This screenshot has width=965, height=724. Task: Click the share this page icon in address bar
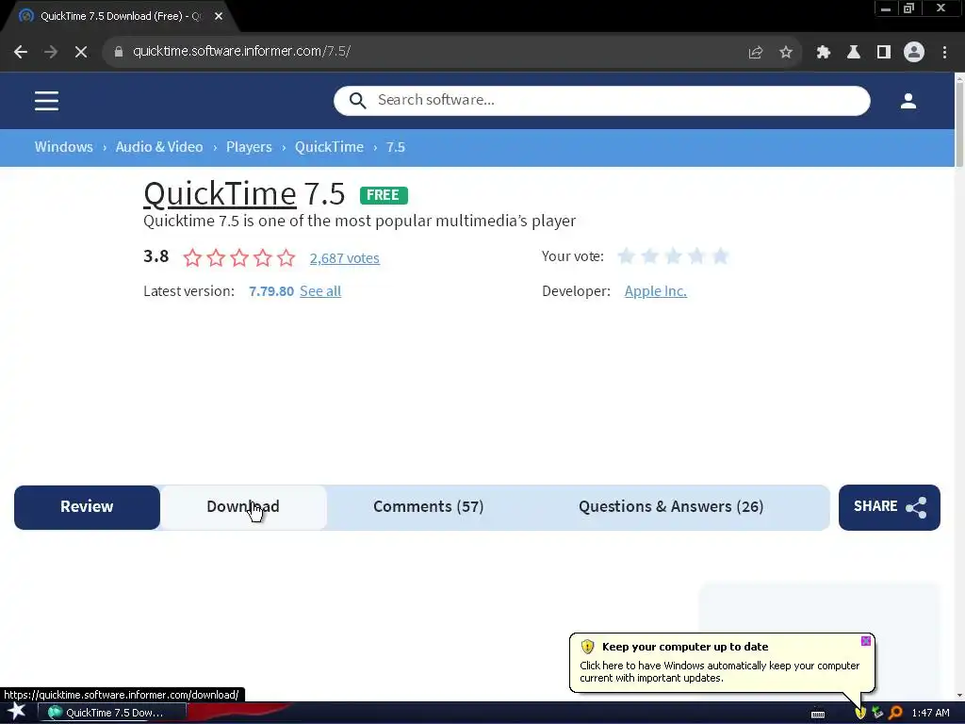(756, 52)
